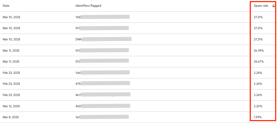Sort by the Date column header
This screenshot has height=123, width=277.
pos(6,6)
